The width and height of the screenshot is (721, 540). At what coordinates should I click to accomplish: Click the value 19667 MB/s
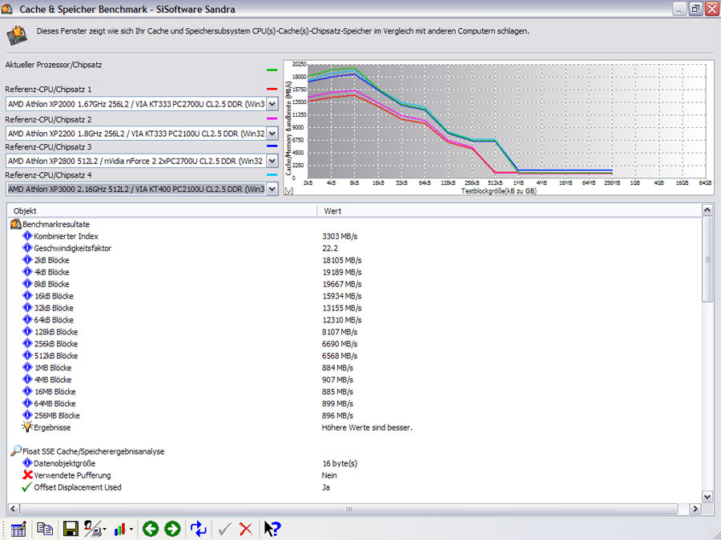342,284
